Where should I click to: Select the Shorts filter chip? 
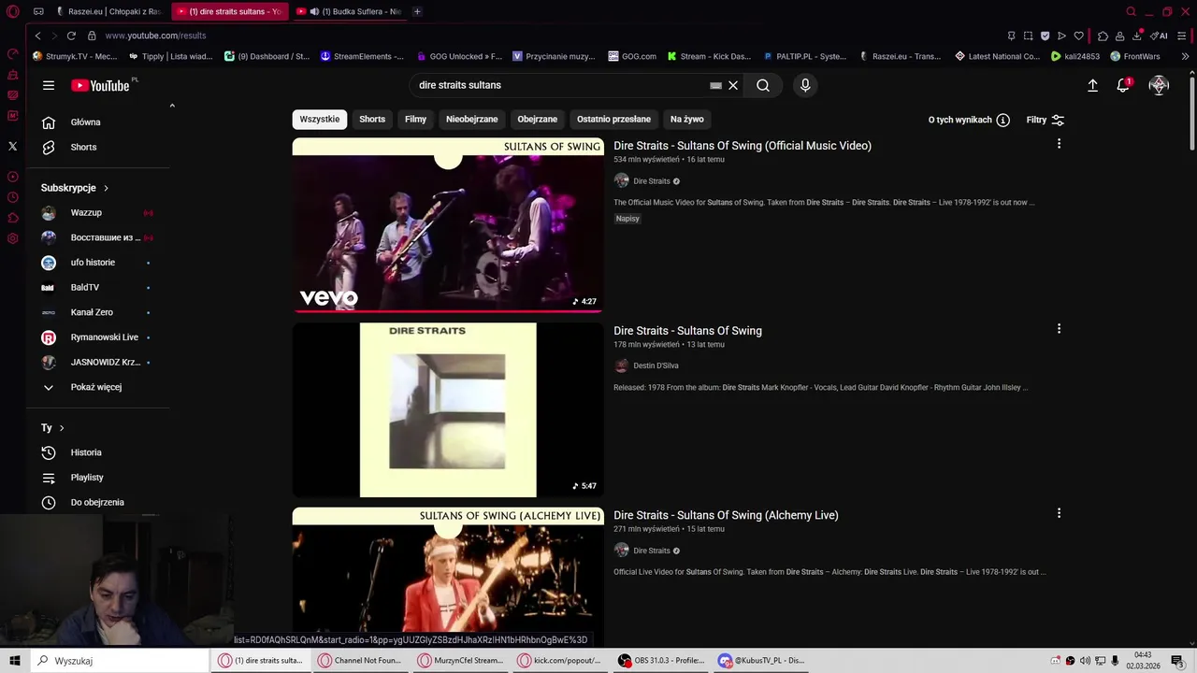click(x=372, y=119)
